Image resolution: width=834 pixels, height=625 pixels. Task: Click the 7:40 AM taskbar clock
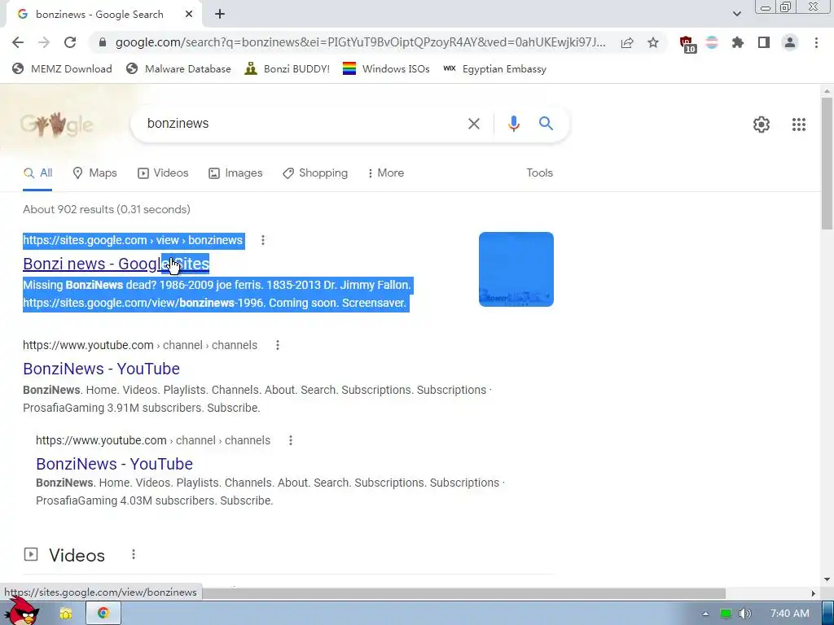(x=789, y=614)
